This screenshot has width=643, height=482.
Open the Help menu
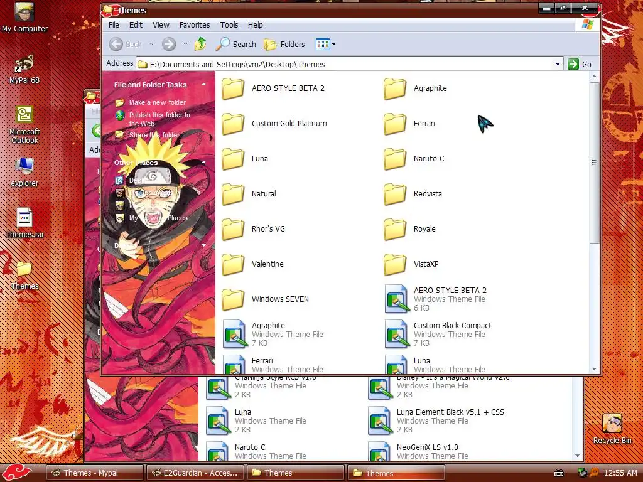255,25
